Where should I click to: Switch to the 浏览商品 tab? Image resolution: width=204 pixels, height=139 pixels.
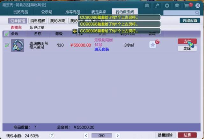point(21,12)
